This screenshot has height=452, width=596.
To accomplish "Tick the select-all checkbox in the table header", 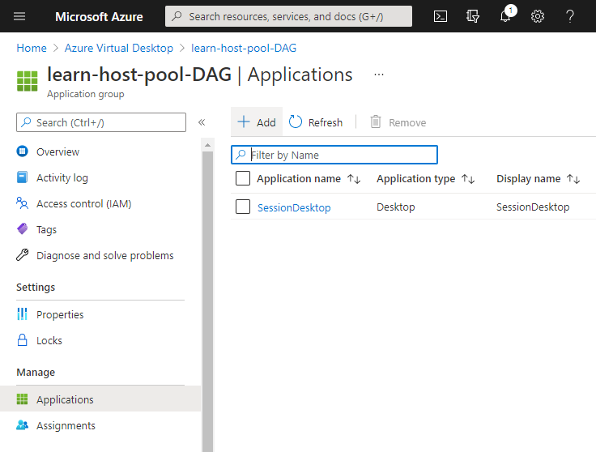I will tap(243, 178).
